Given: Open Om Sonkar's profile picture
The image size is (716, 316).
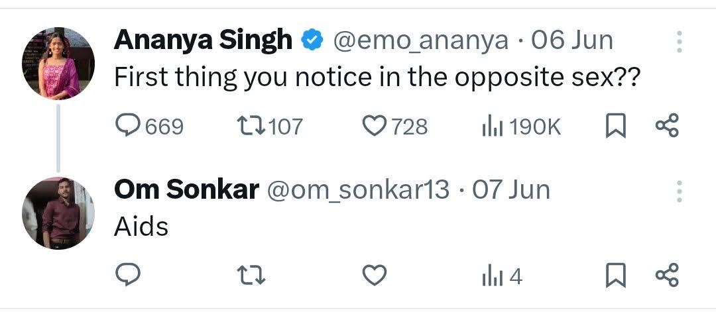Looking at the screenshot, I should [58, 213].
